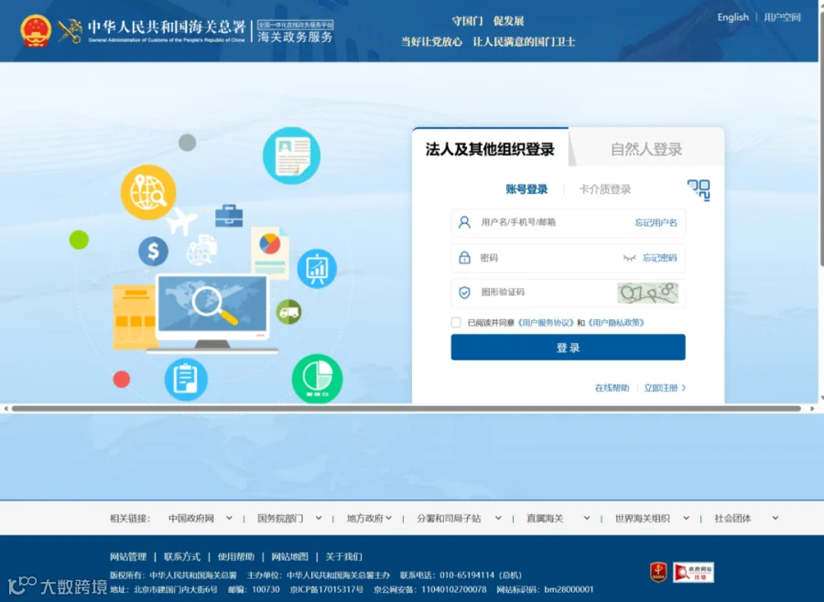Screen dimensions: 824x602
Task: Click the green pie chart circle icon
Action: point(318,379)
